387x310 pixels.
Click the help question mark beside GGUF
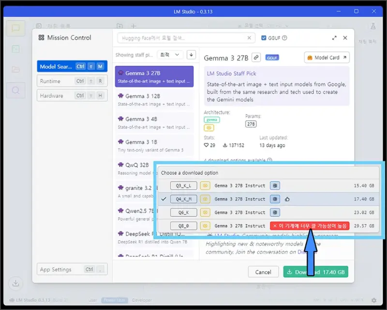point(284,38)
